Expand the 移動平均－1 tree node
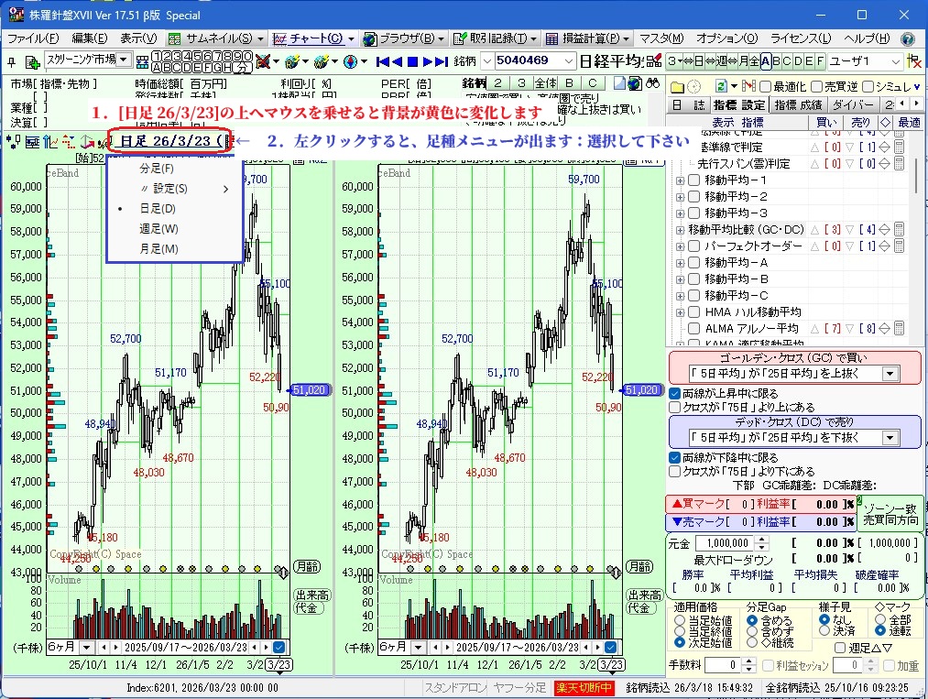Image resolution: width=928 pixels, height=699 pixels. [x=680, y=180]
